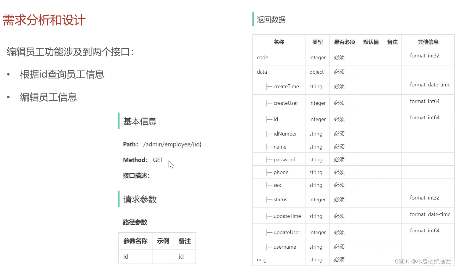Screen dimensions: 456x267
Task: Click the msg row at table bottom
Action: [261, 259]
